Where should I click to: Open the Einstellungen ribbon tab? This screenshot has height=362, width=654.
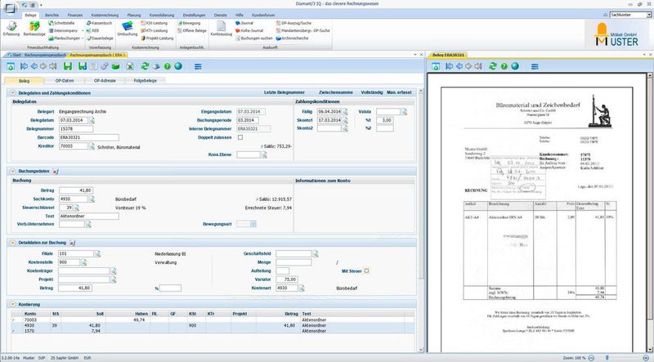(x=194, y=15)
